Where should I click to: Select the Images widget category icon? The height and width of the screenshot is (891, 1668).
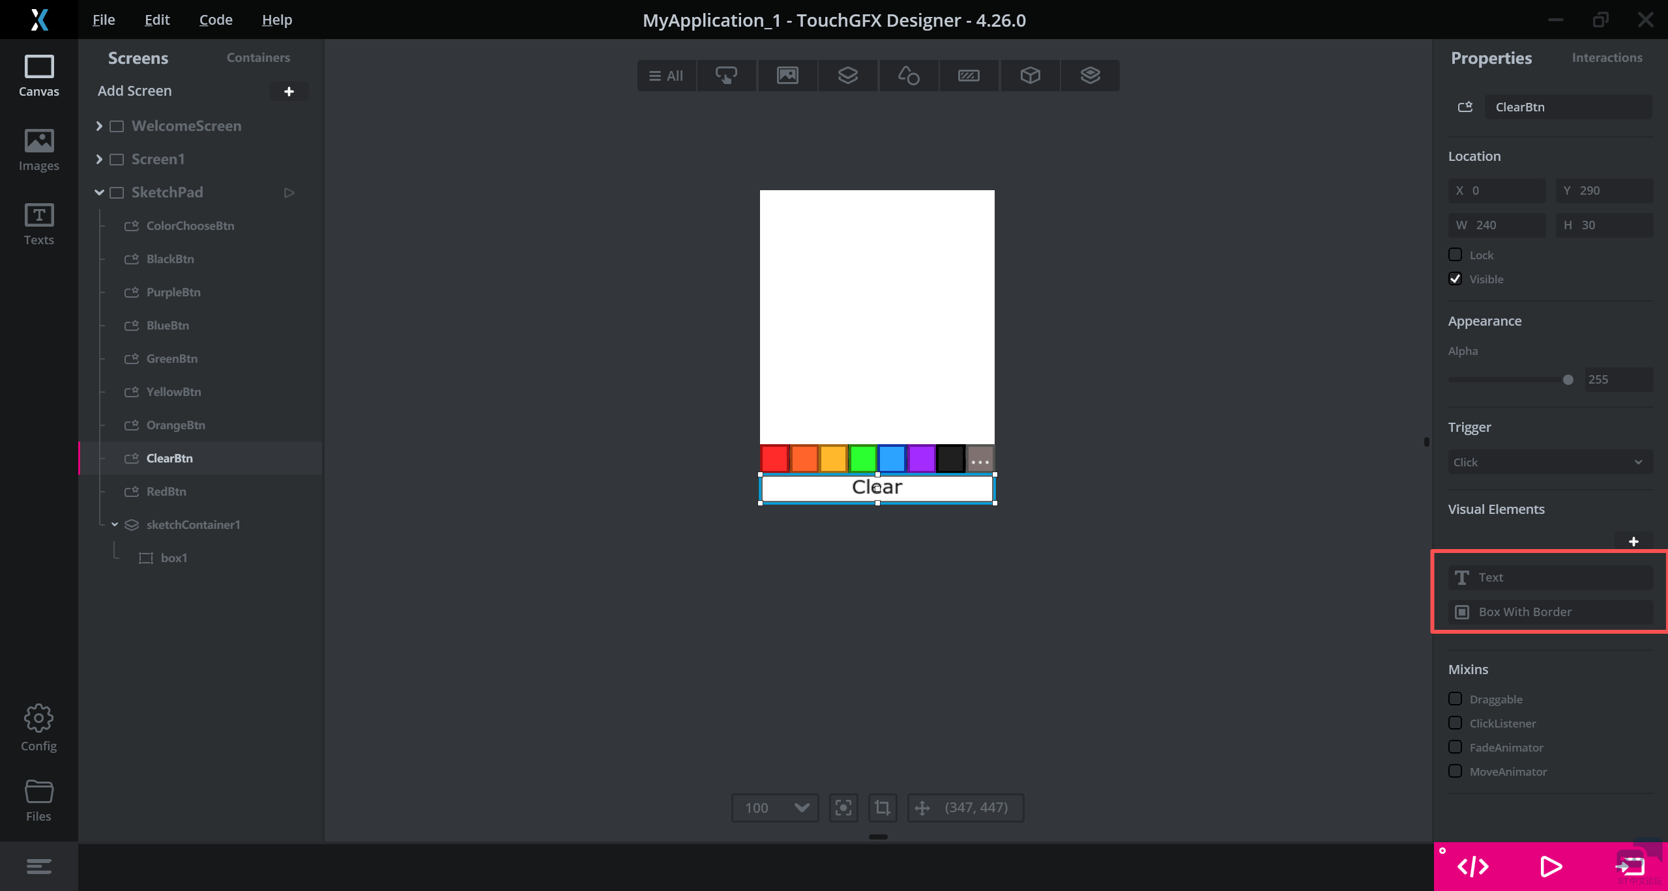pos(787,76)
